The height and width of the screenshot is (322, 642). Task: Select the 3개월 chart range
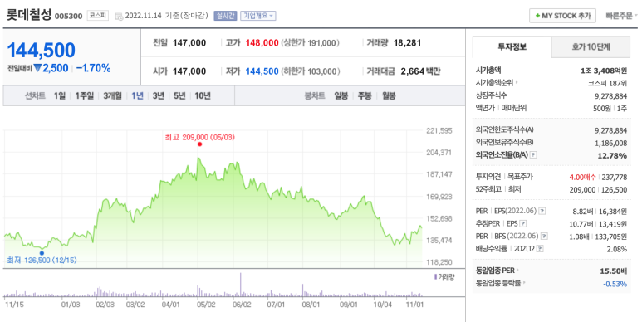pos(112,95)
